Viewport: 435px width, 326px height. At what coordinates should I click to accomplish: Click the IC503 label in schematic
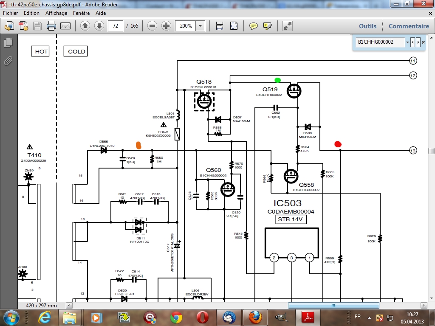pyautogui.click(x=288, y=203)
